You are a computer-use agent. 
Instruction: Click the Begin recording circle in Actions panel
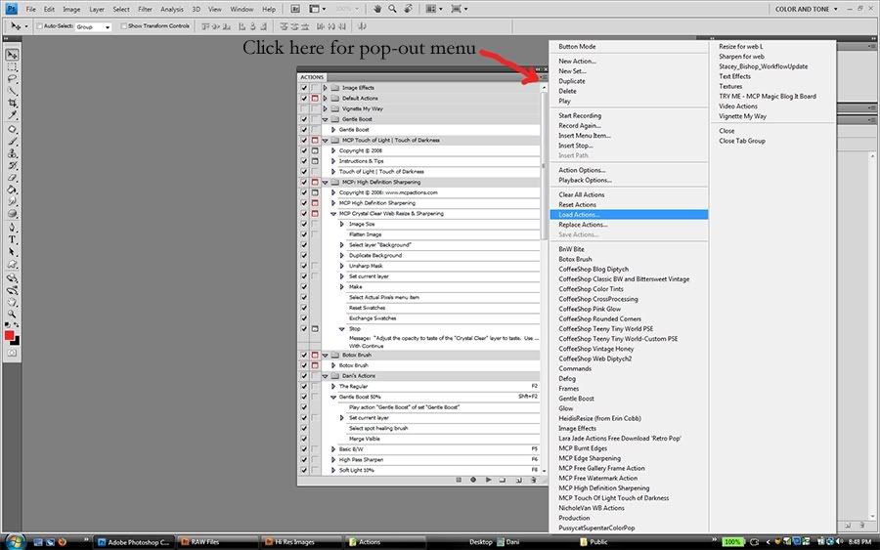[x=473, y=480]
